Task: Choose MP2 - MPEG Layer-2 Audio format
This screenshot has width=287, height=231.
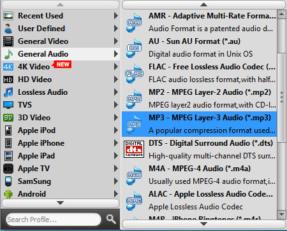Action: (199, 99)
